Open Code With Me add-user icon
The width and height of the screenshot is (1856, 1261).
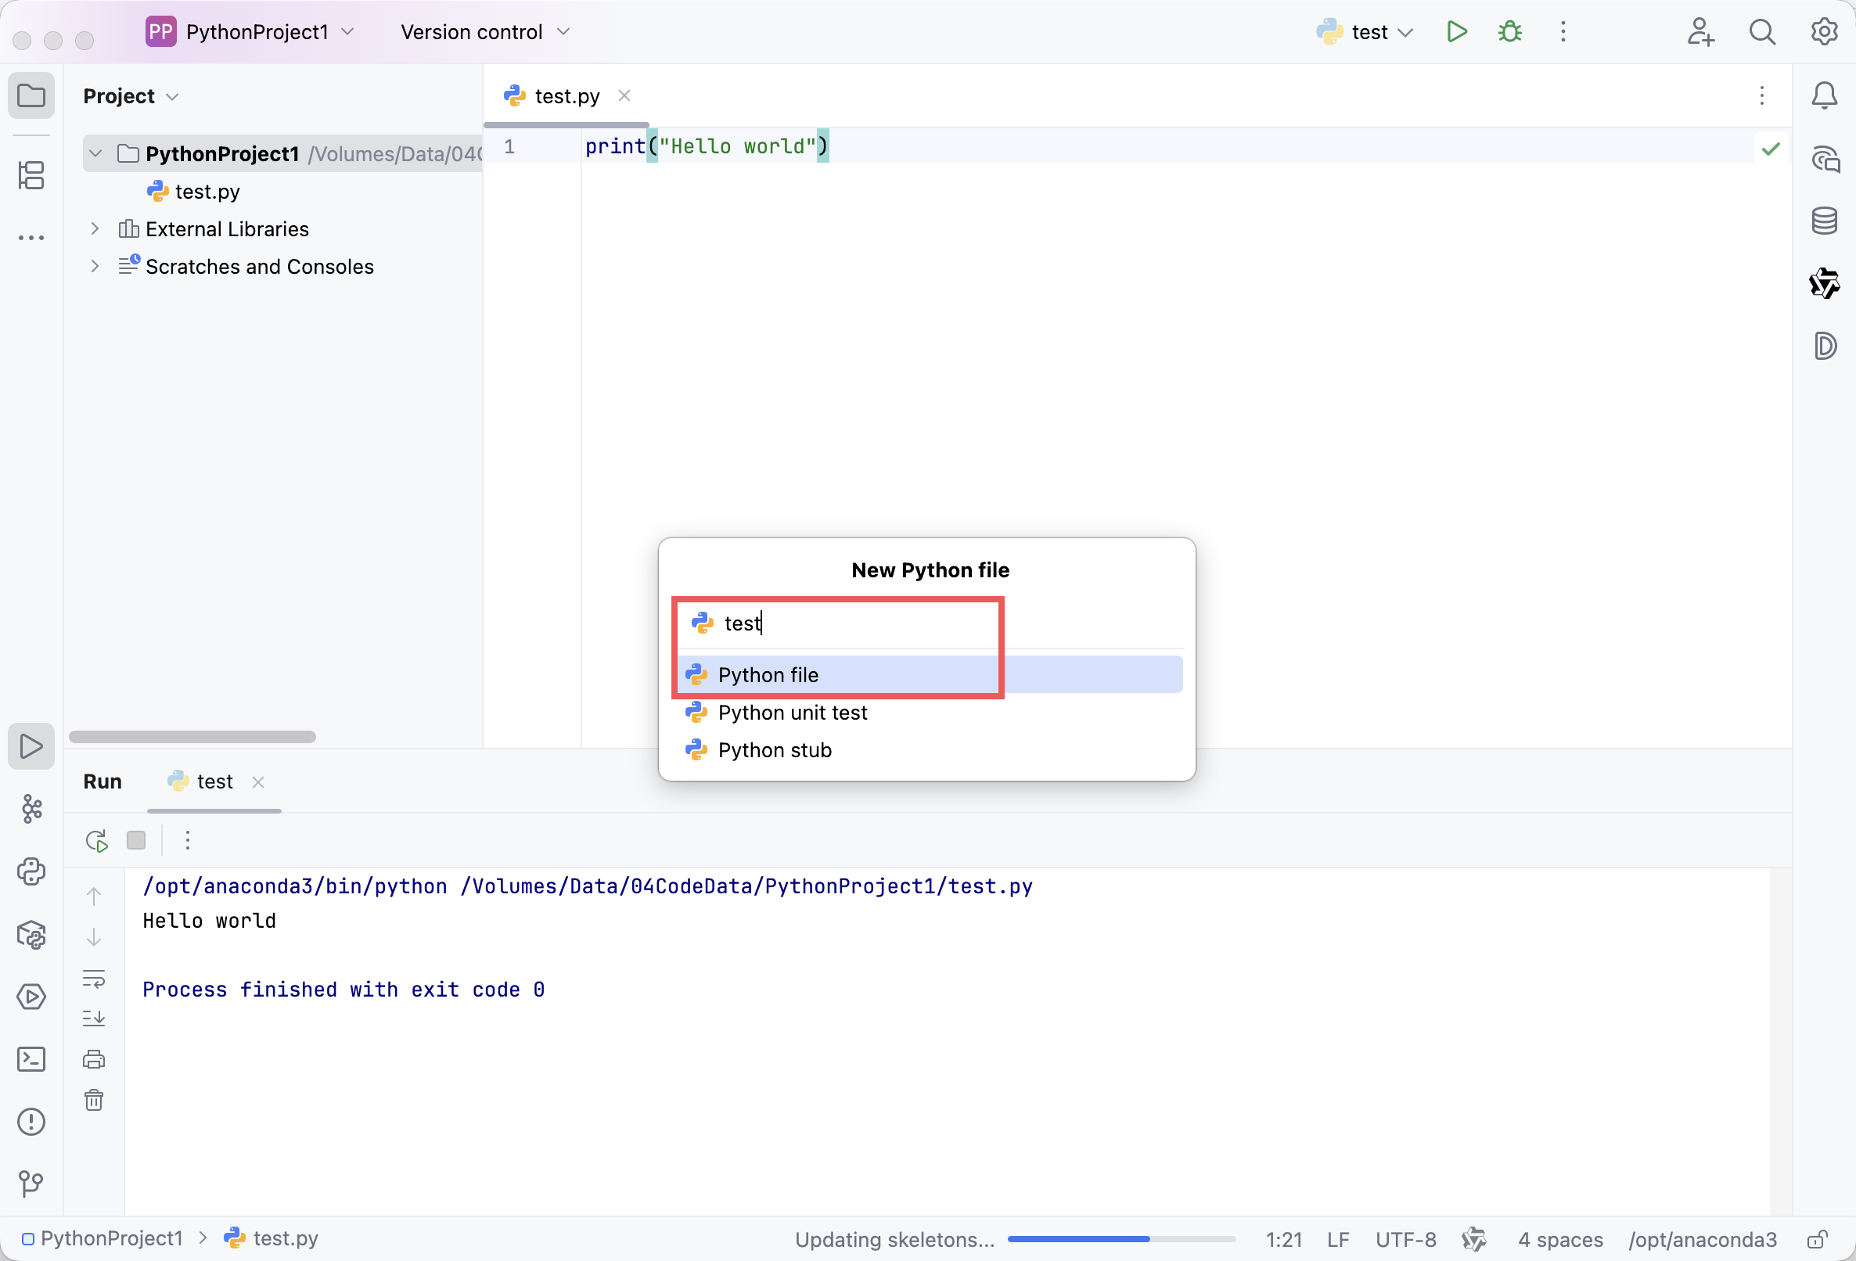pos(1700,32)
